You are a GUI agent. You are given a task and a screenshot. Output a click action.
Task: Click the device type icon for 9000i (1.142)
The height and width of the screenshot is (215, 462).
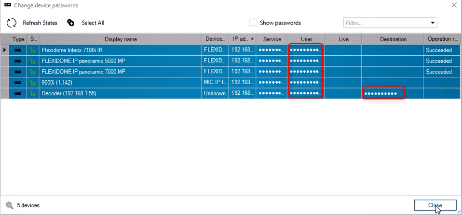coord(18,83)
